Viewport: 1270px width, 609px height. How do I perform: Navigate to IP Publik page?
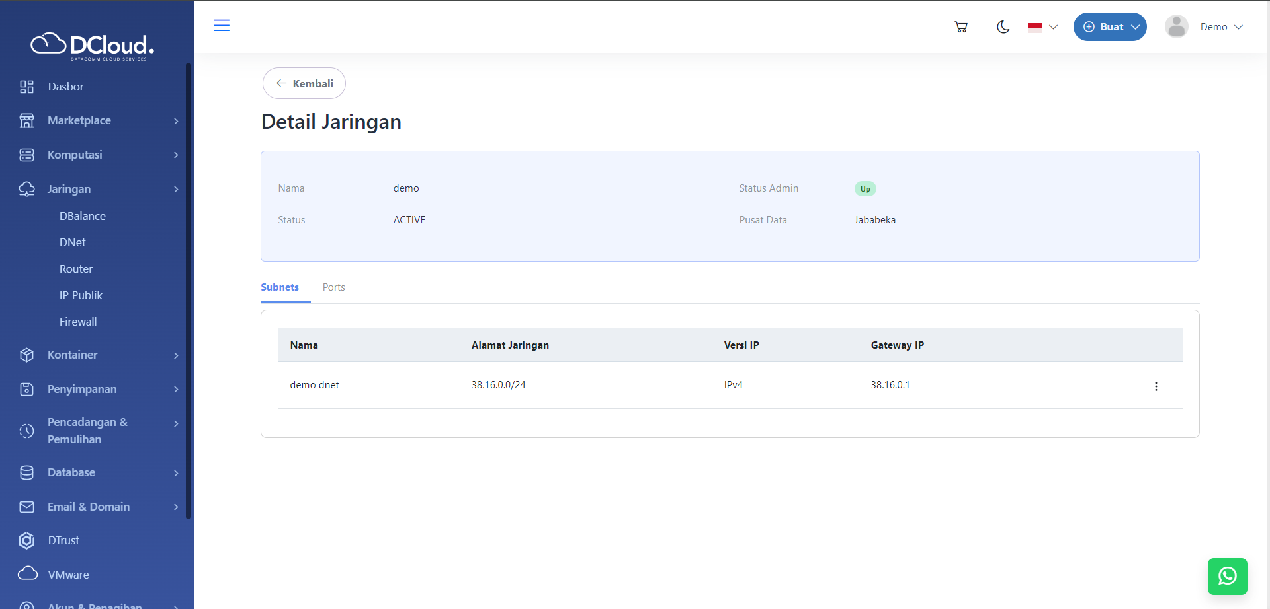click(81, 295)
